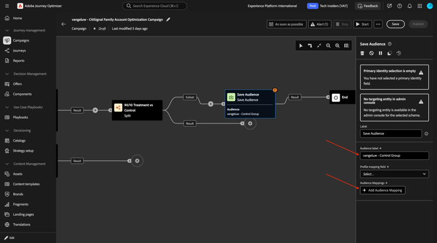This screenshot has width=437, height=243.
Task: Add activity after the split's Result branch
Action: (x=251, y=124)
